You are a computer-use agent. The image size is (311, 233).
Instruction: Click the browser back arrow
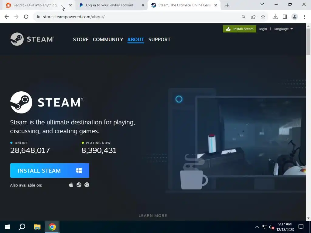7,17
